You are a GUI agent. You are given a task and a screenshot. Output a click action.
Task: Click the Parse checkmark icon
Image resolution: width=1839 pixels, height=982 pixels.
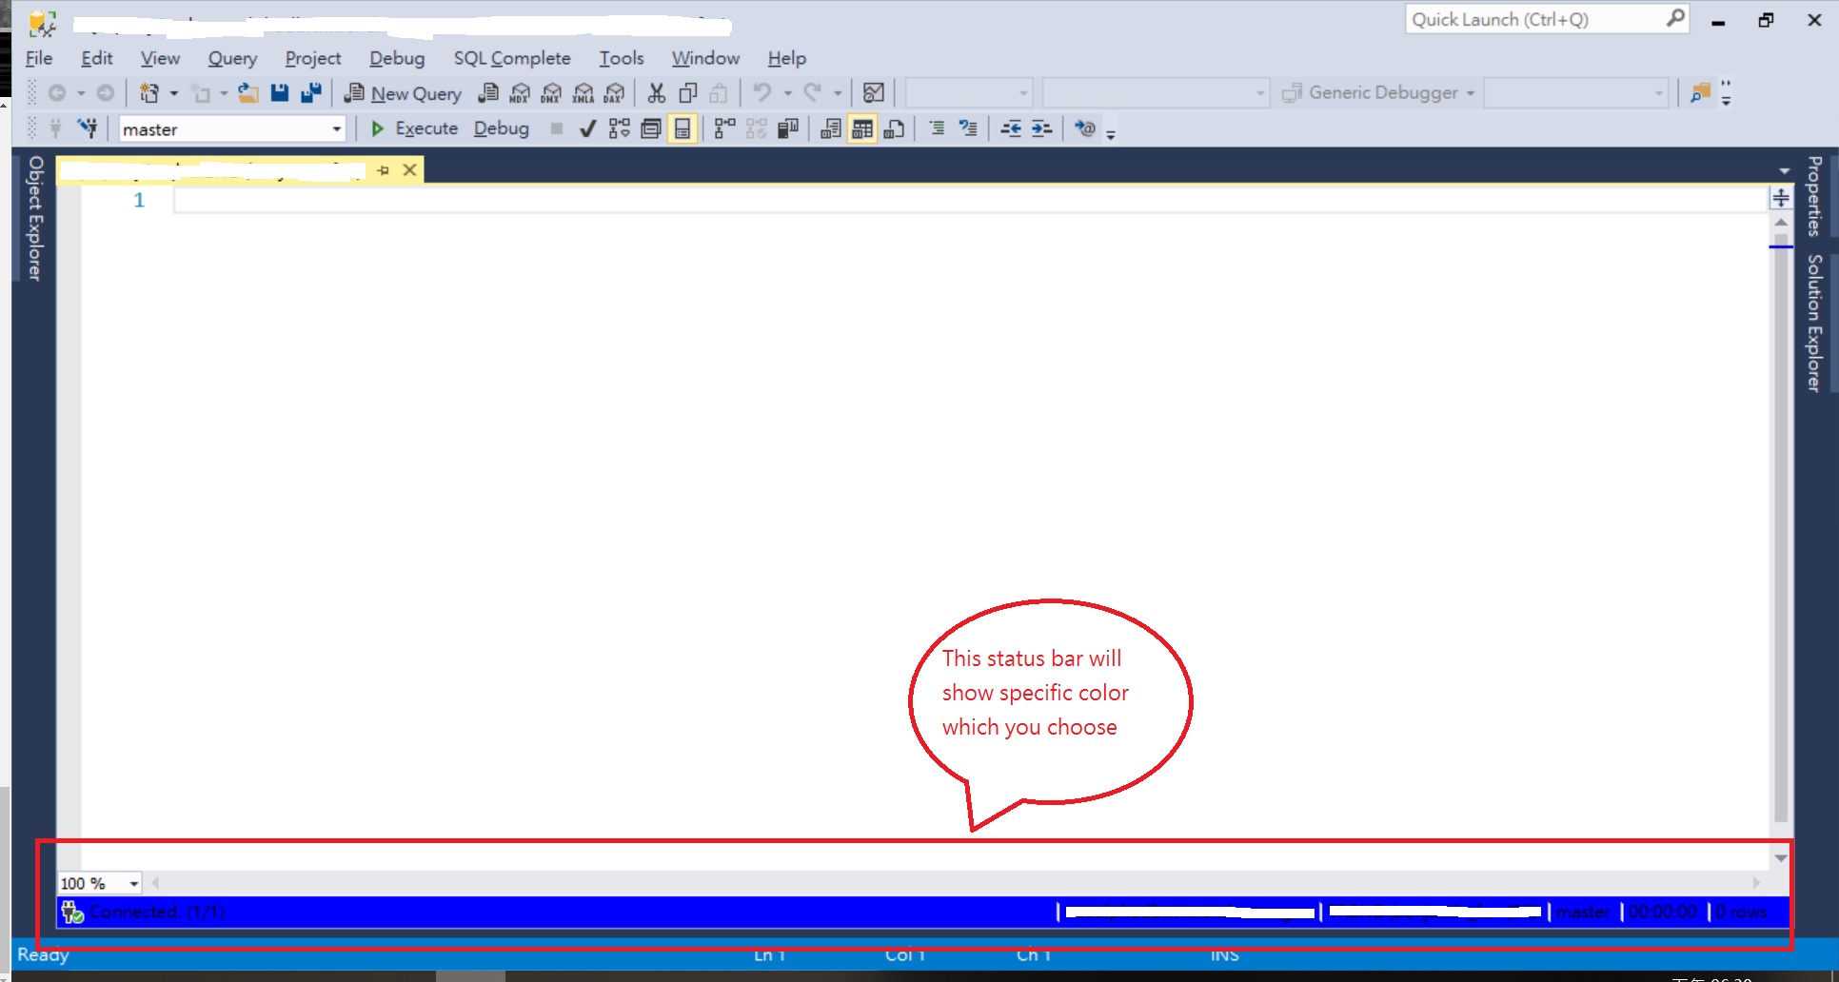point(587,128)
